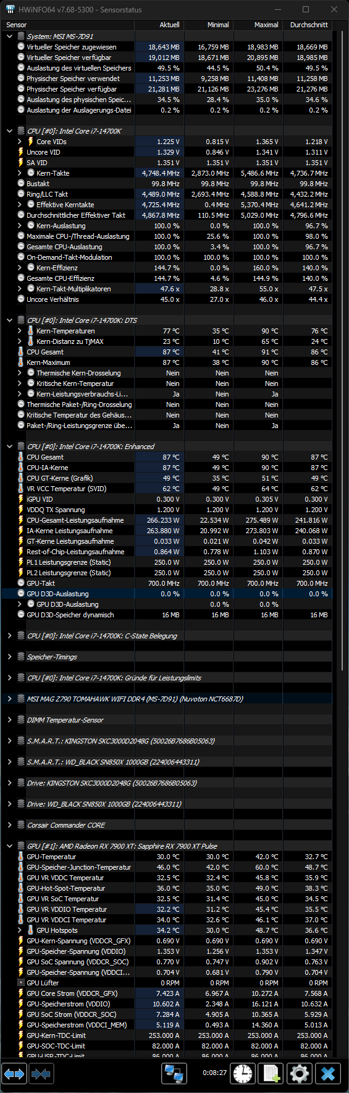Click the shrink columns inward-arrows button

[x=41, y=1074]
